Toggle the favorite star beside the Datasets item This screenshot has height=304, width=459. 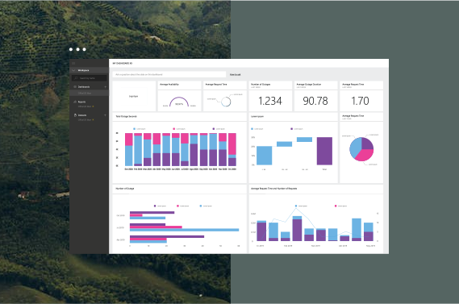pyautogui.click(x=93, y=119)
